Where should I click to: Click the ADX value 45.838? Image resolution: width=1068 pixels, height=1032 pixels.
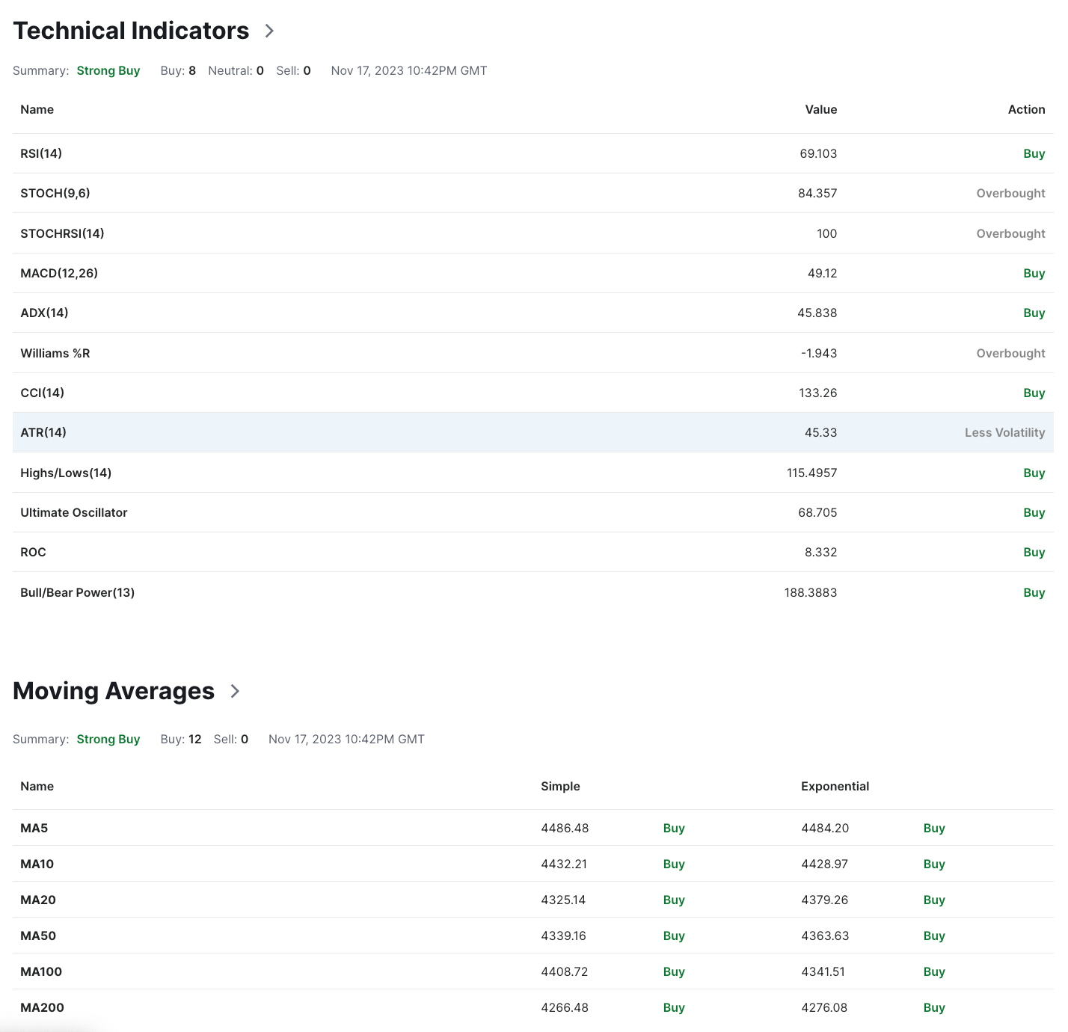[x=817, y=313]
